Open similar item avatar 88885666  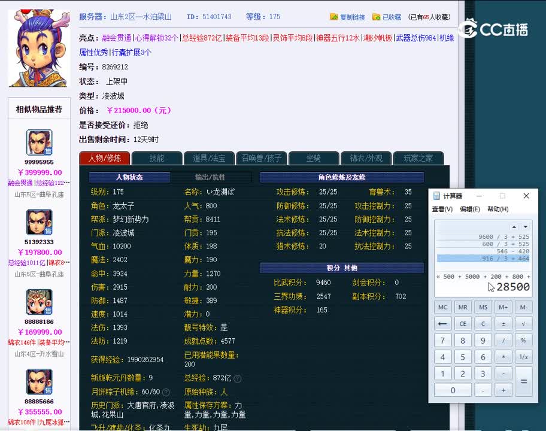39,381
